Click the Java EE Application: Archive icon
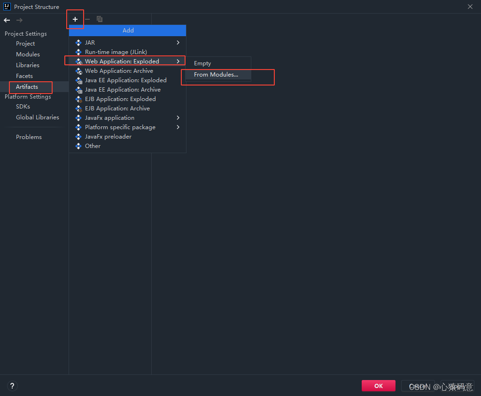The height and width of the screenshot is (396, 481). click(x=79, y=90)
